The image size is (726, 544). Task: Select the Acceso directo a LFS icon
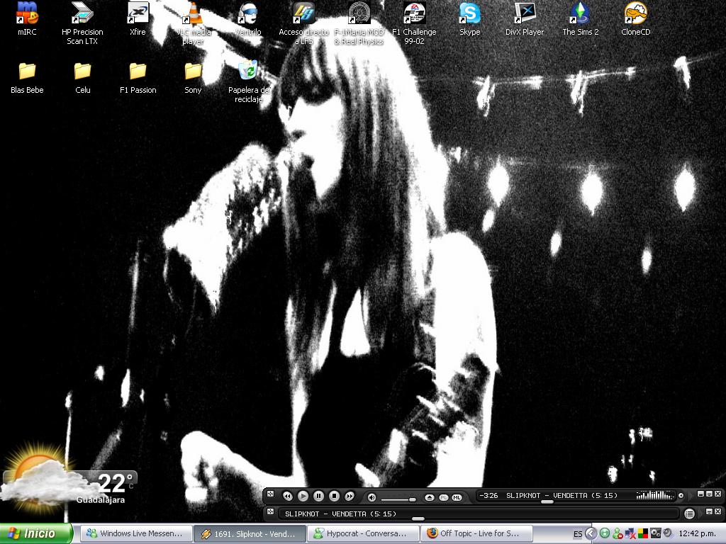point(303,22)
